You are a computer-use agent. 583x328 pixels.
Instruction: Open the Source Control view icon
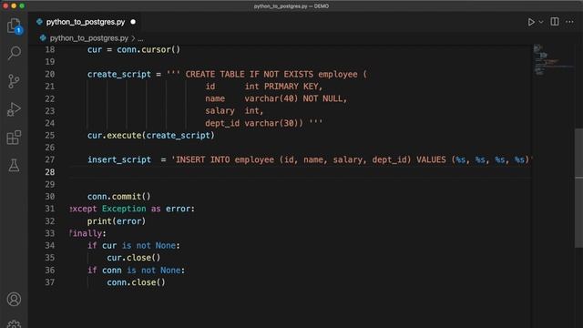point(15,81)
